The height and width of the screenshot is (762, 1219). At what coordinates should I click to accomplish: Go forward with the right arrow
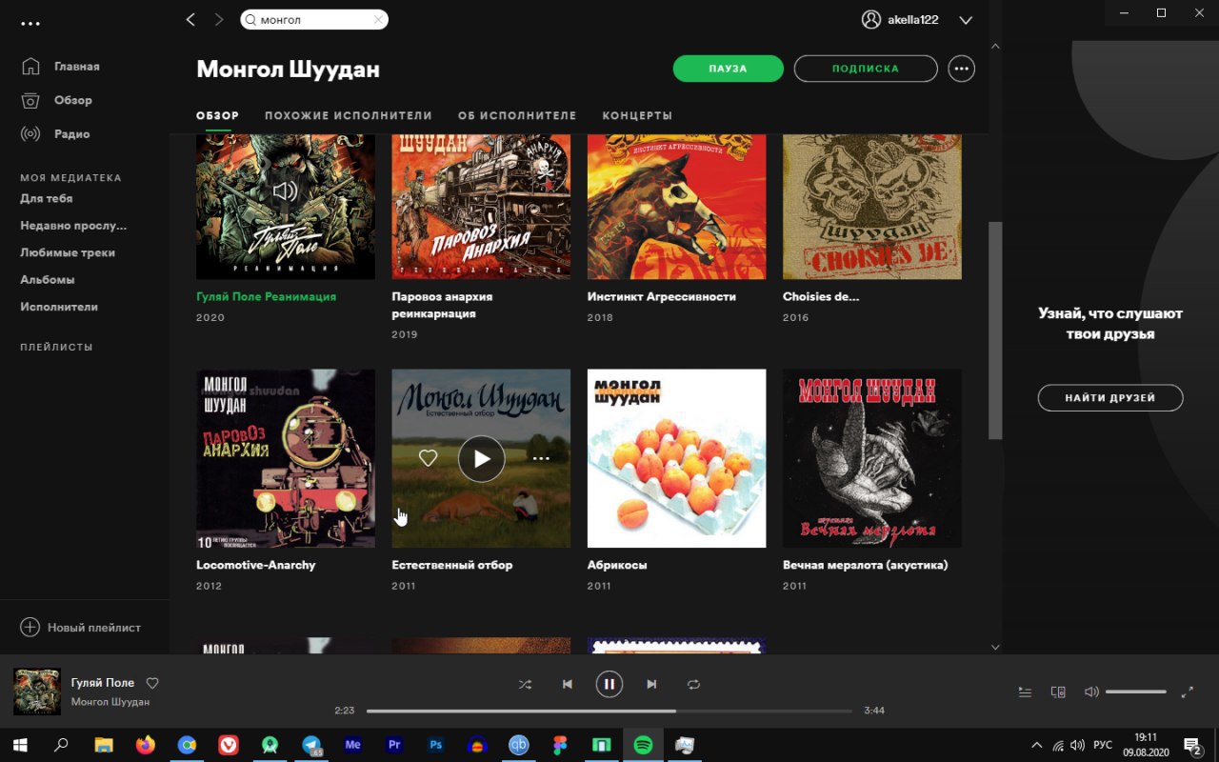[x=219, y=20]
